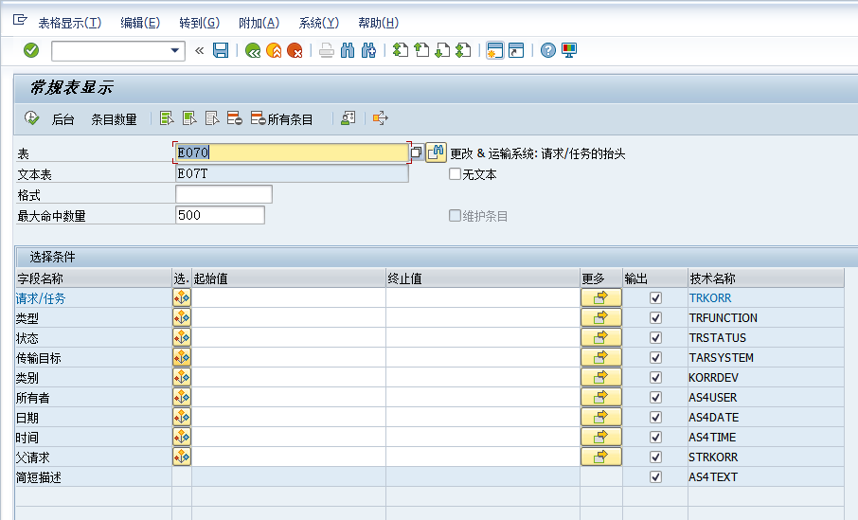Click the table input field containing E070
858x520 pixels.
[x=292, y=152]
